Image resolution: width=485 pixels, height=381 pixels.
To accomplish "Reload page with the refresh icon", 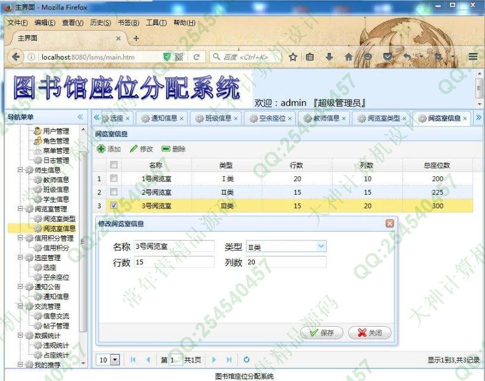I will (x=196, y=57).
